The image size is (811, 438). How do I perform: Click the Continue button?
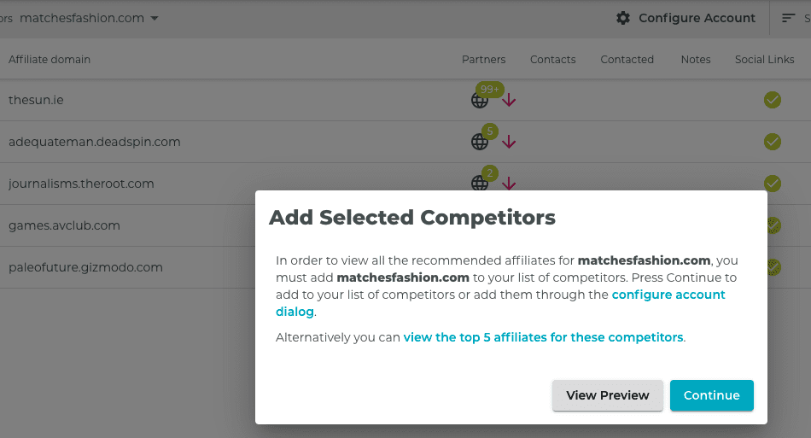712,395
